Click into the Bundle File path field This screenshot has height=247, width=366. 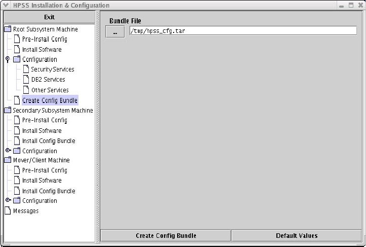(x=243, y=30)
